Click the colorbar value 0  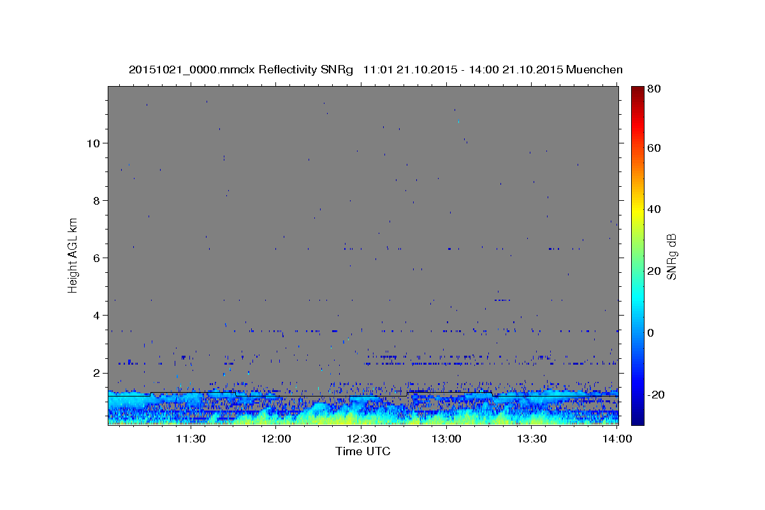pyautogui.click(x=652, y=333)
